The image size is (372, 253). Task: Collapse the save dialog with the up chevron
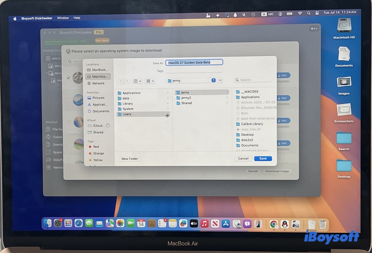(x=220, y=80)
